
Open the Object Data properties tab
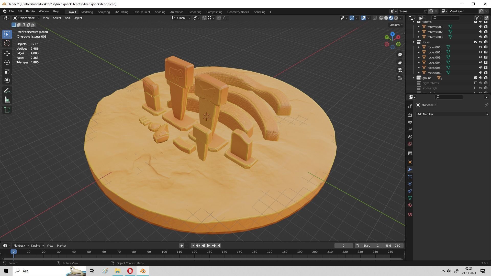coord(410,198)
